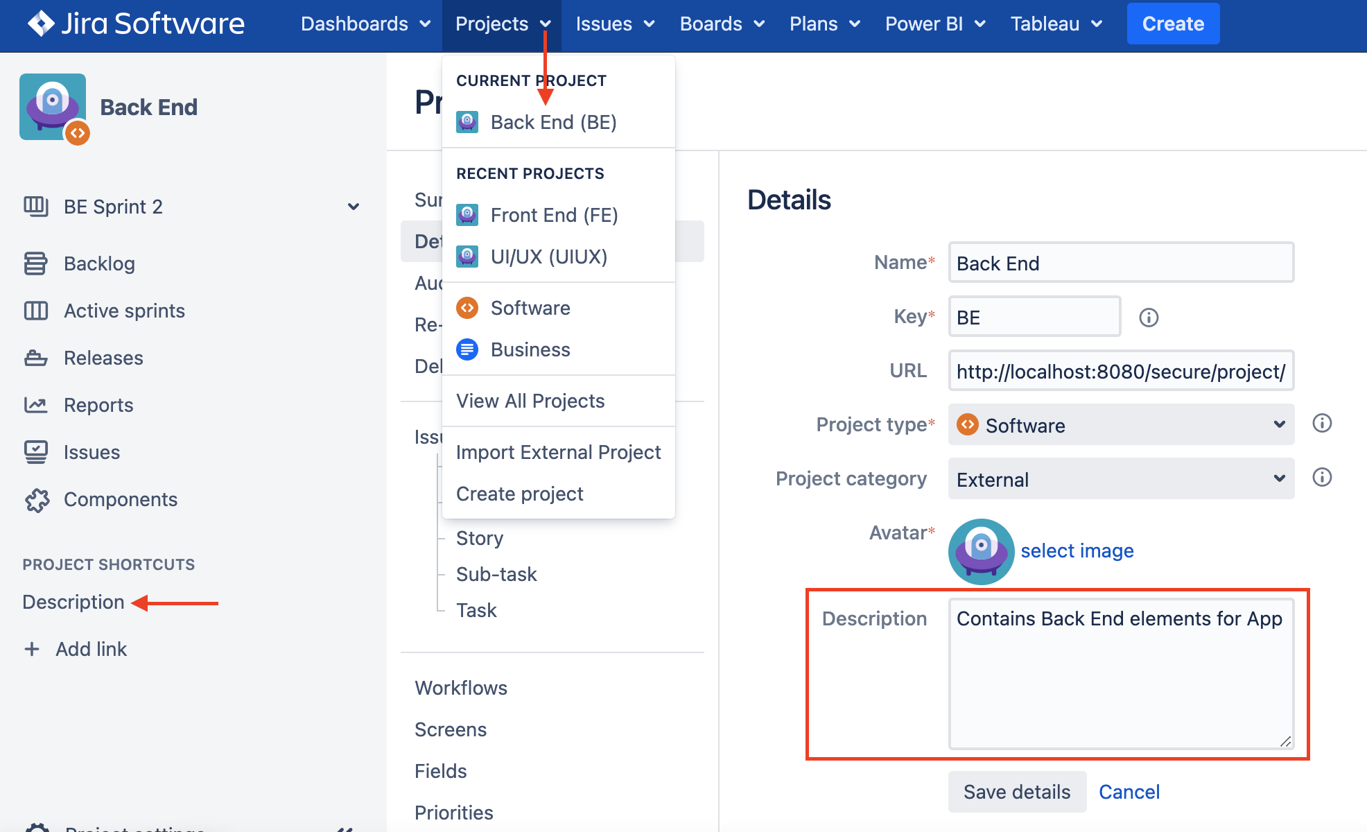Viewport: 1367px width, 832px height.
Task: Click the select image avatar link
Action: click(x=1077, y=551)
